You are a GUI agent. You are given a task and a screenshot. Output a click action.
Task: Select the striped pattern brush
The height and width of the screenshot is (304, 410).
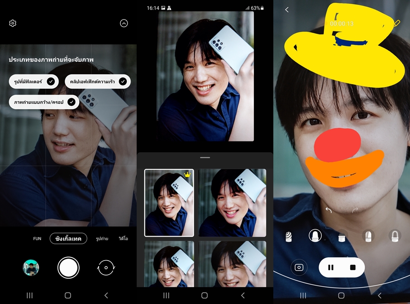[288, 236]
